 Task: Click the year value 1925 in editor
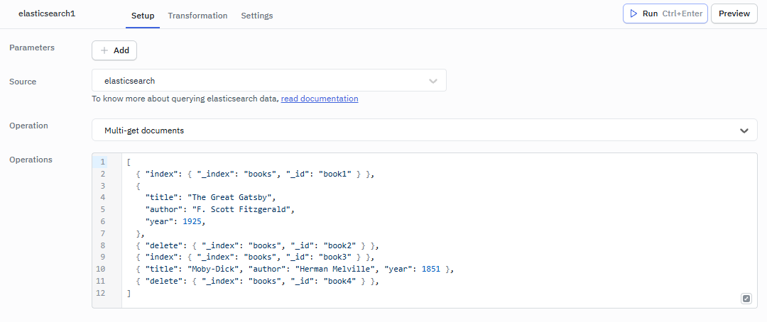coord(193,221)
